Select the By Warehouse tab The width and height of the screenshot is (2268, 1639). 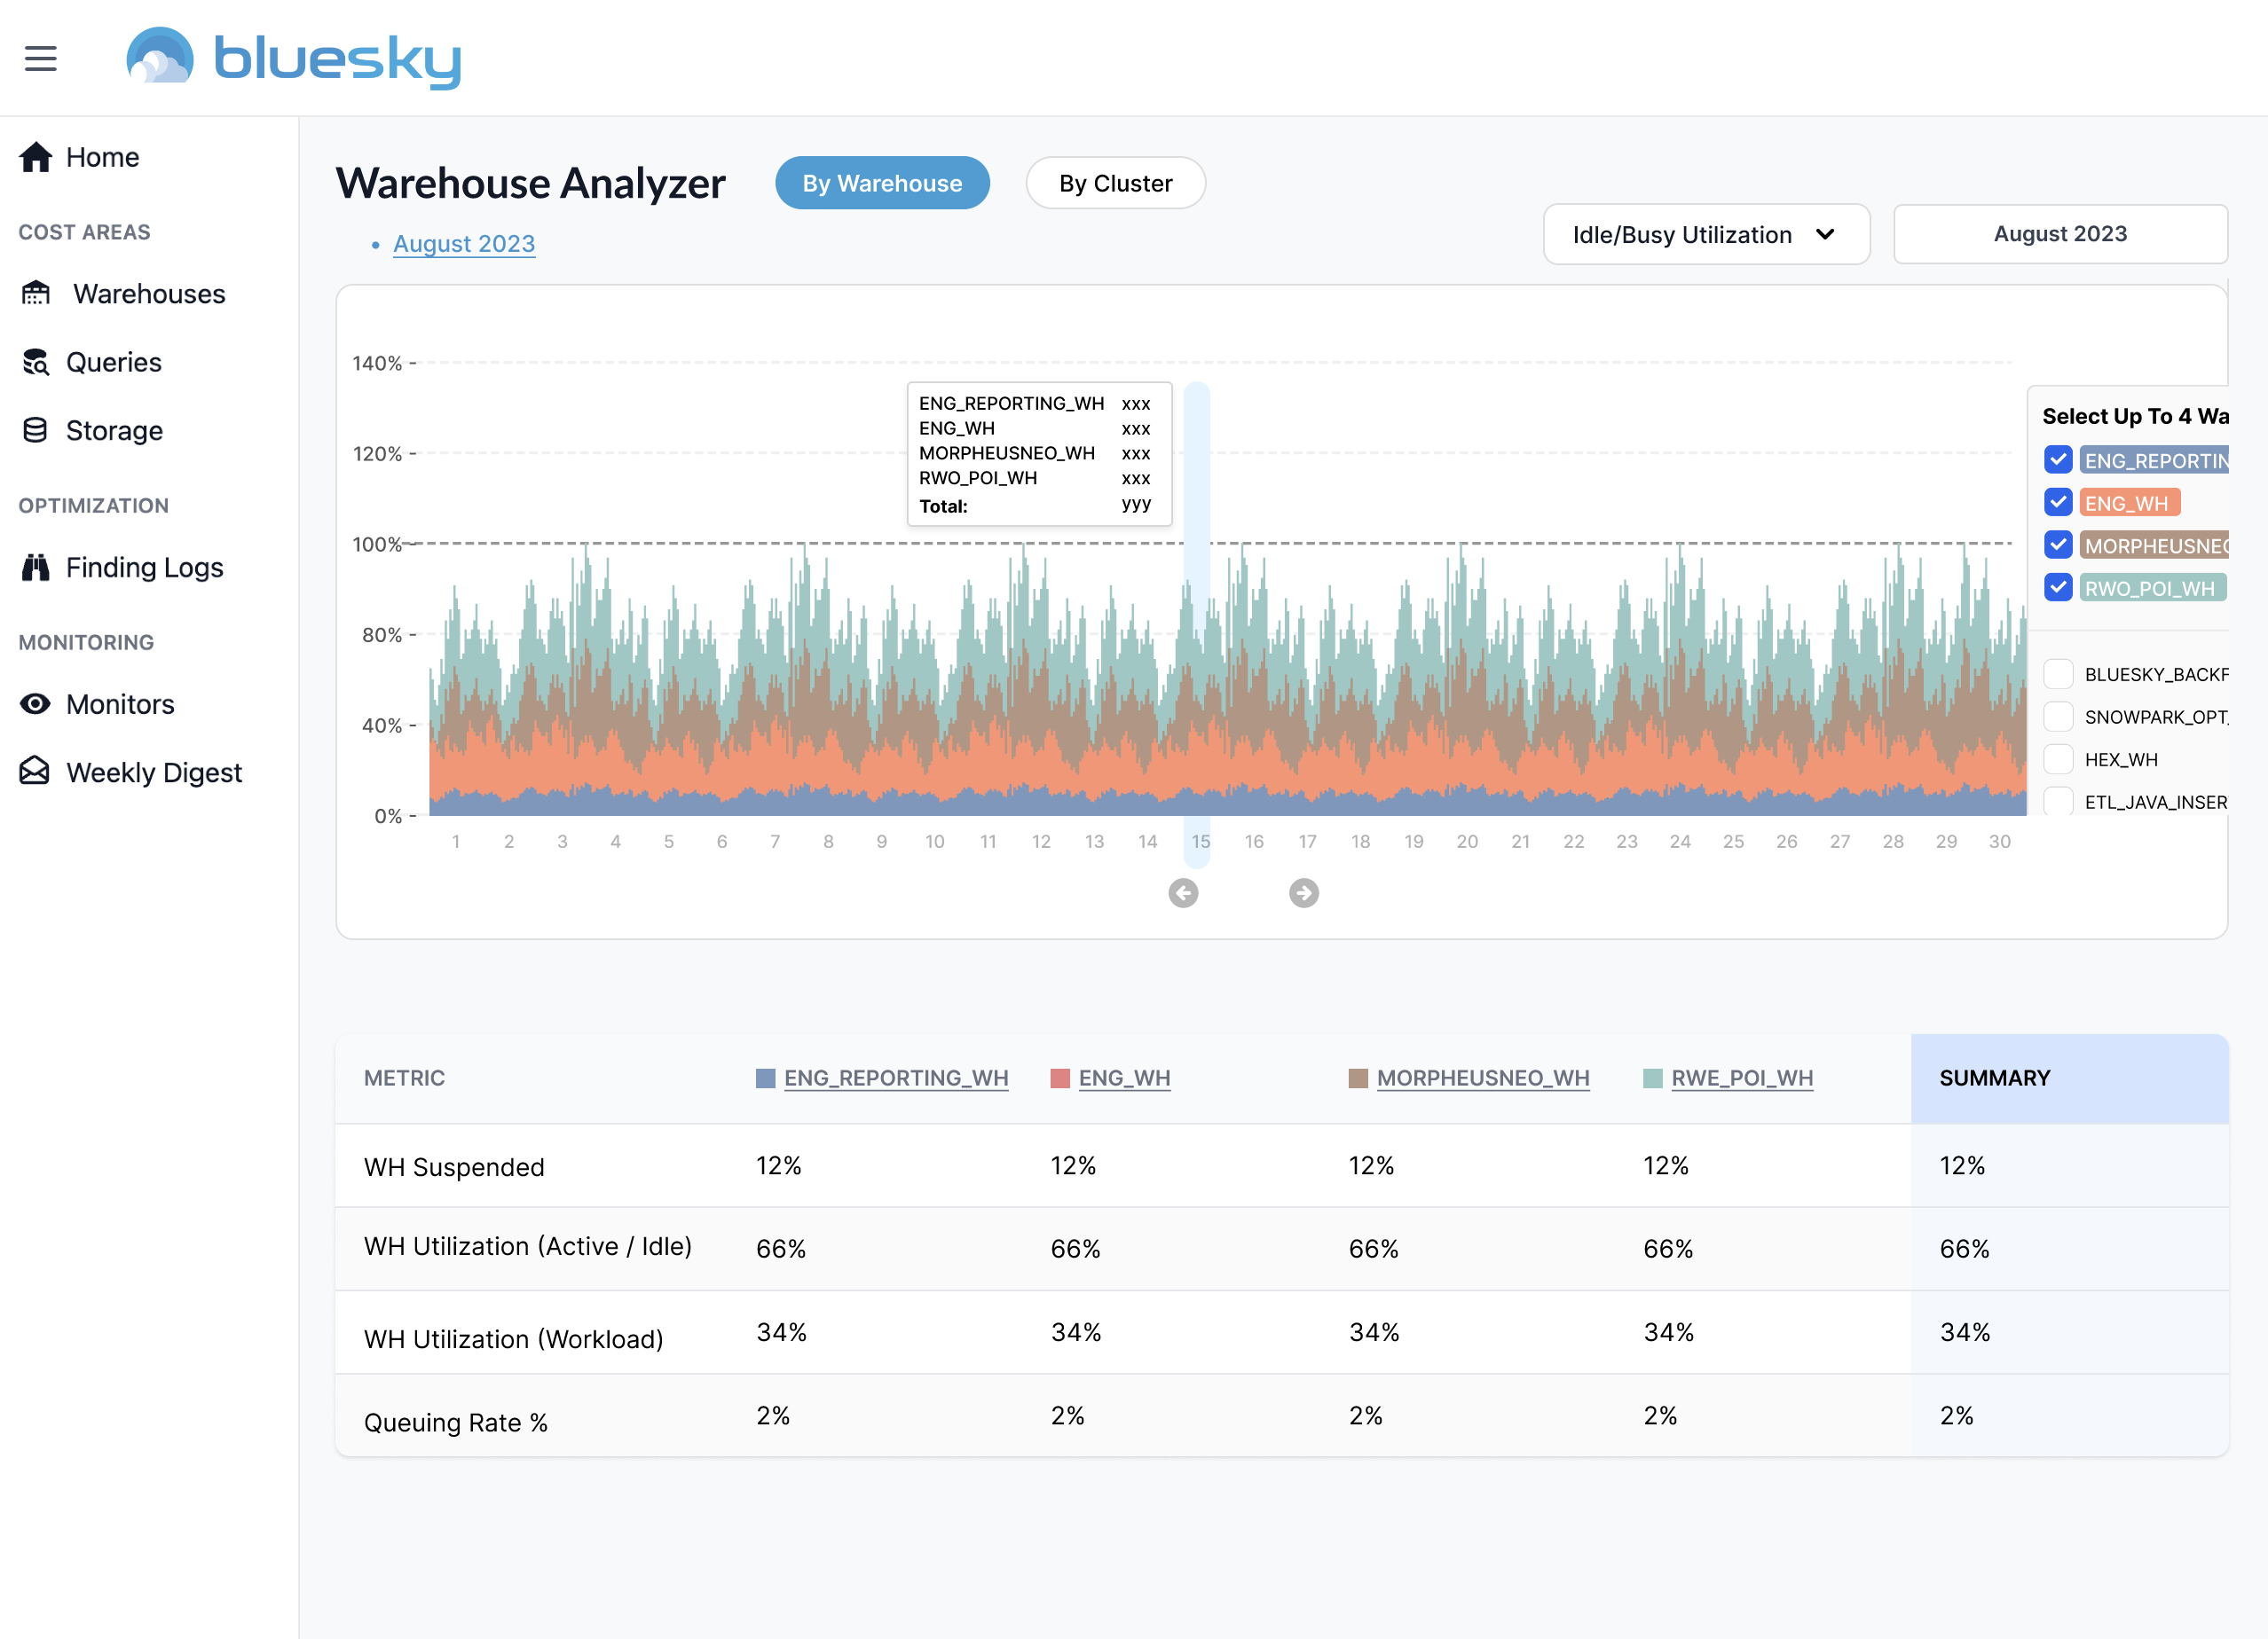tap(882, 184)
